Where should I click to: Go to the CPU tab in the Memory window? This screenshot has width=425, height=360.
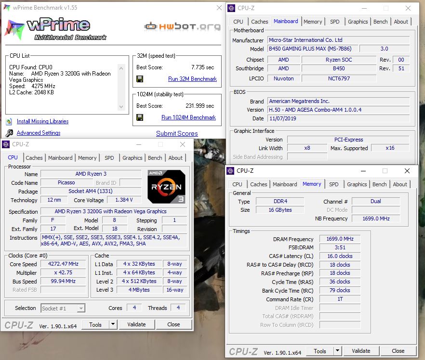pos(237,184)
